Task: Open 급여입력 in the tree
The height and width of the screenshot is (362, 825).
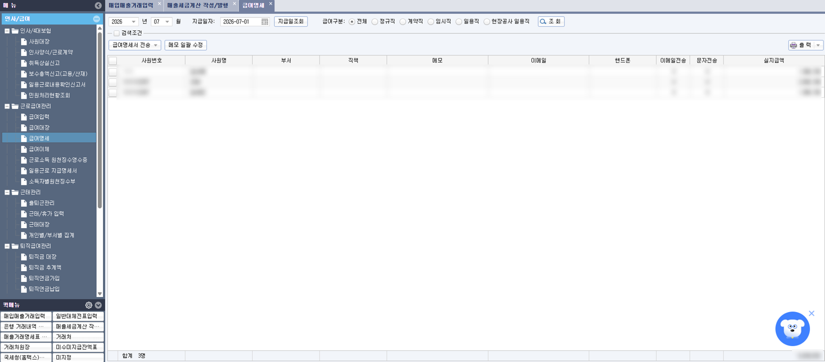Action: pos(39,117)
